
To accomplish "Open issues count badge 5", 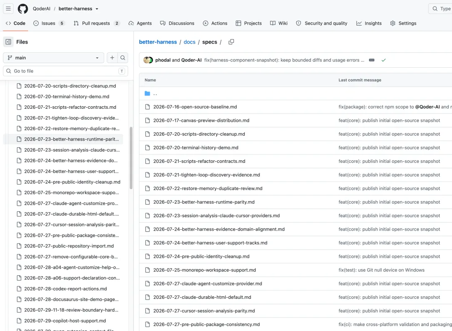I will point(62,23).
